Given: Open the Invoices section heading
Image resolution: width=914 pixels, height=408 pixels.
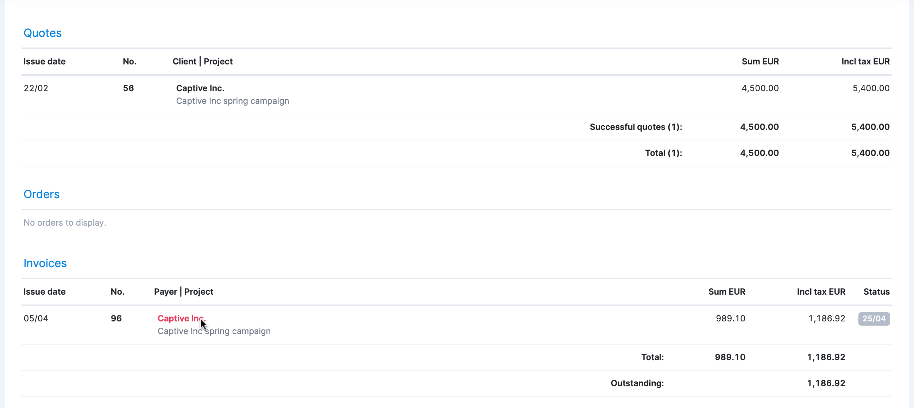Looking at the screenshot, I should 45,263.
